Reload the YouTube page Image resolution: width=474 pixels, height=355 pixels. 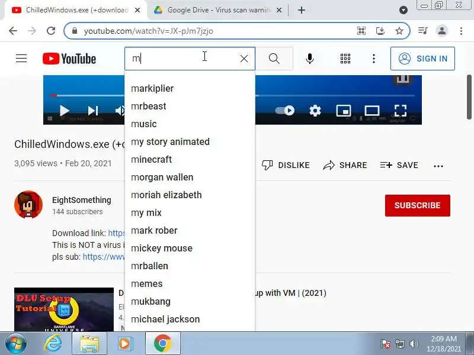(x=51, y=31)
